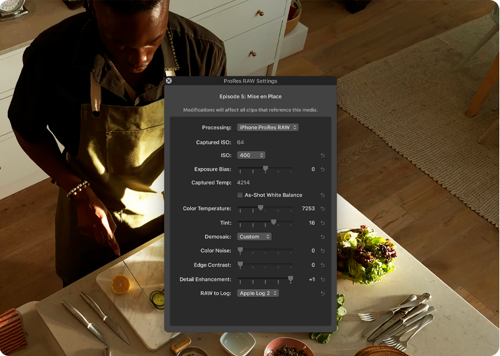Reset Edge Contrast with its reset arrow
Screen dimensions: 500x356
(323, 265)
